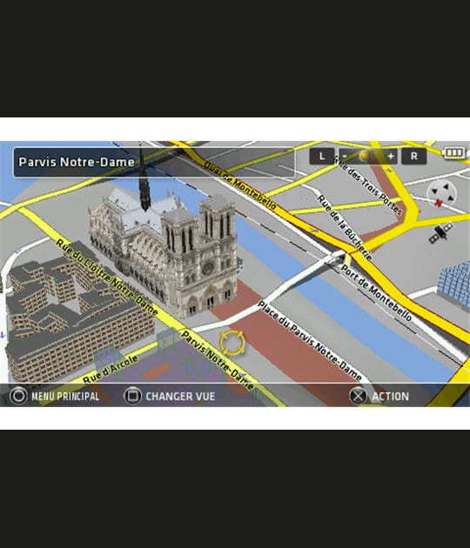470x548 pixels.
Task: Click the R shoulder button indicator
Action: (x=414, y=157)
